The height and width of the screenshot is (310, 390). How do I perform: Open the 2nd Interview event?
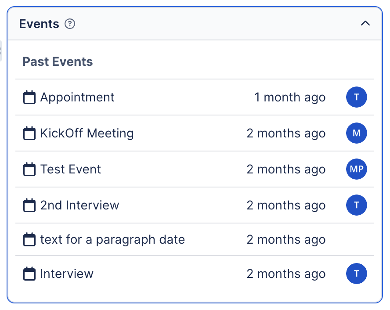click(79, 205)
